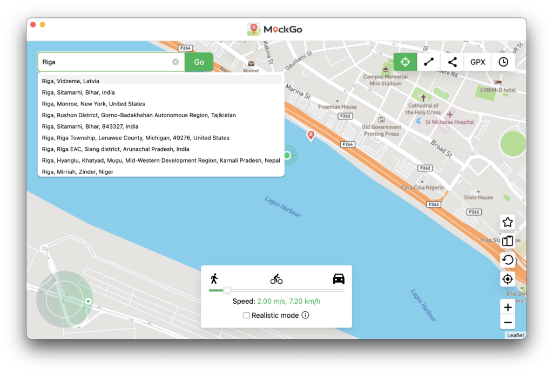Select the teleport mode crosshair icon

click(x=405, y=62)
